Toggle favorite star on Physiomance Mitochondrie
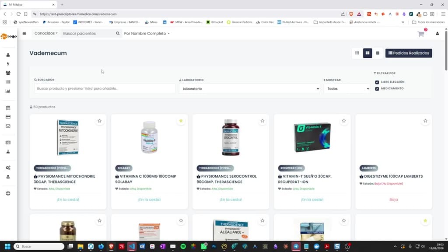The image size is (448, 252). [x=99, y=121]
